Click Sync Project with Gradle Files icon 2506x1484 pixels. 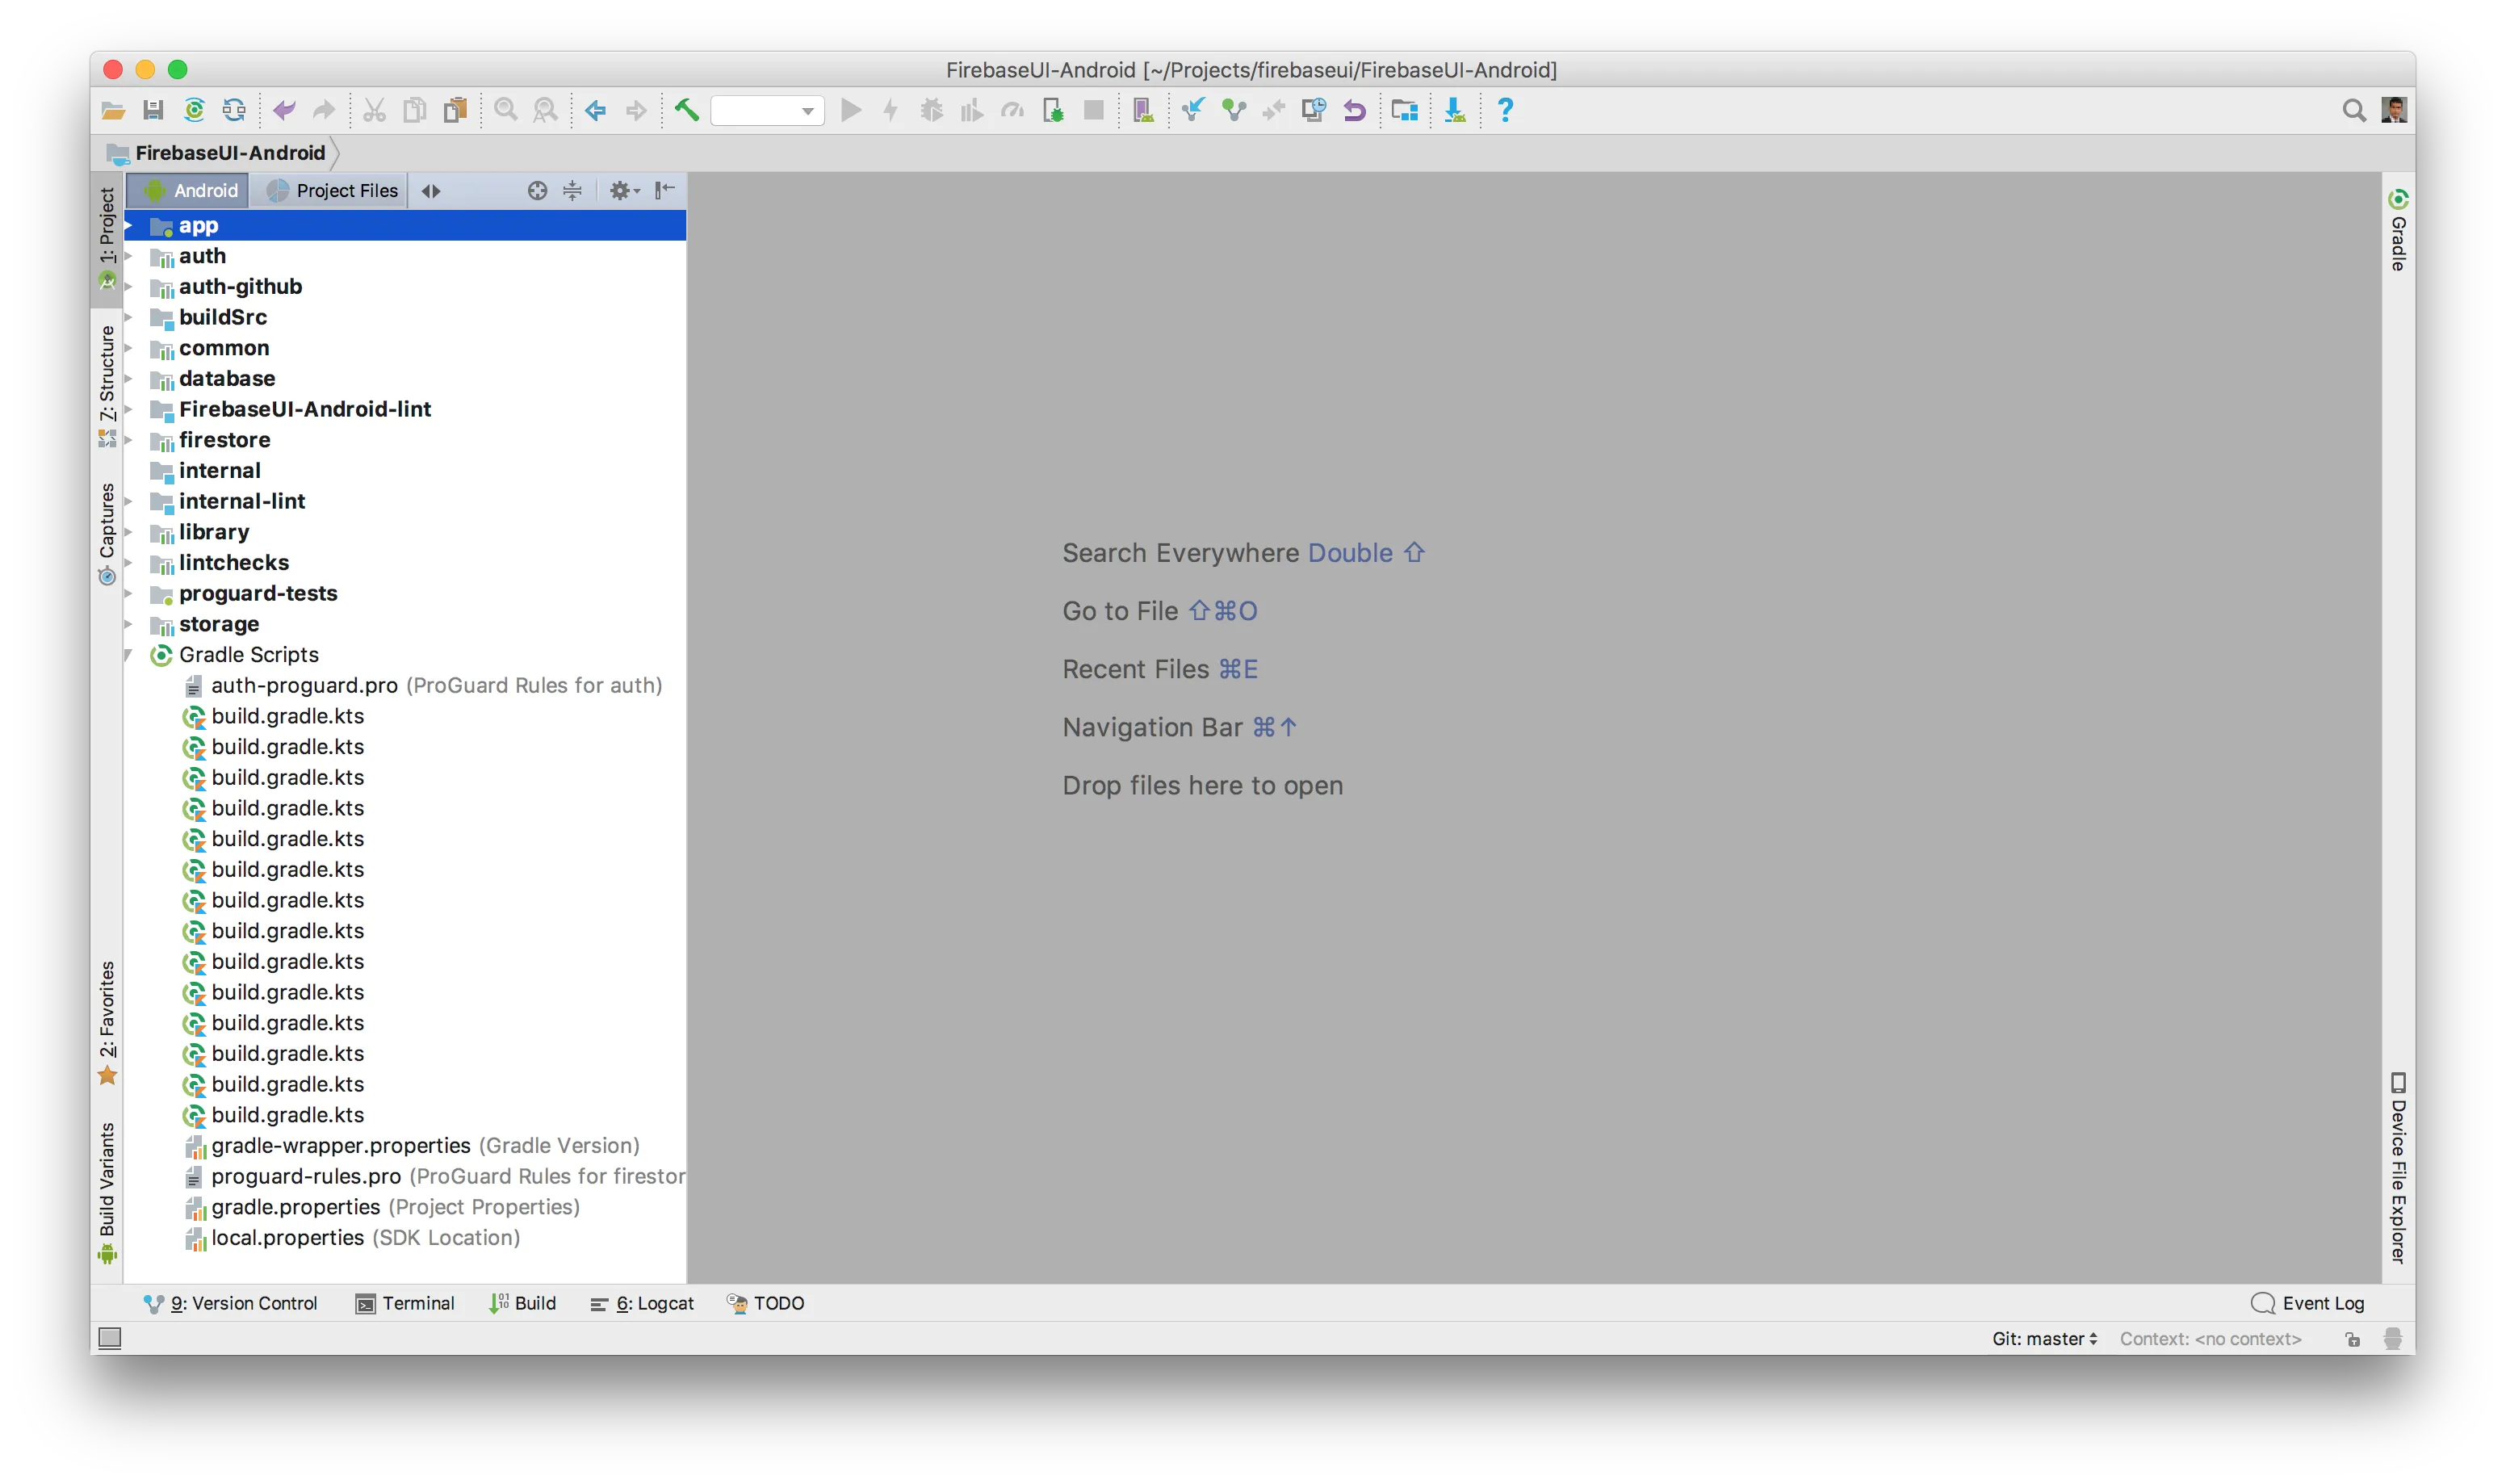tap(194, 110)
